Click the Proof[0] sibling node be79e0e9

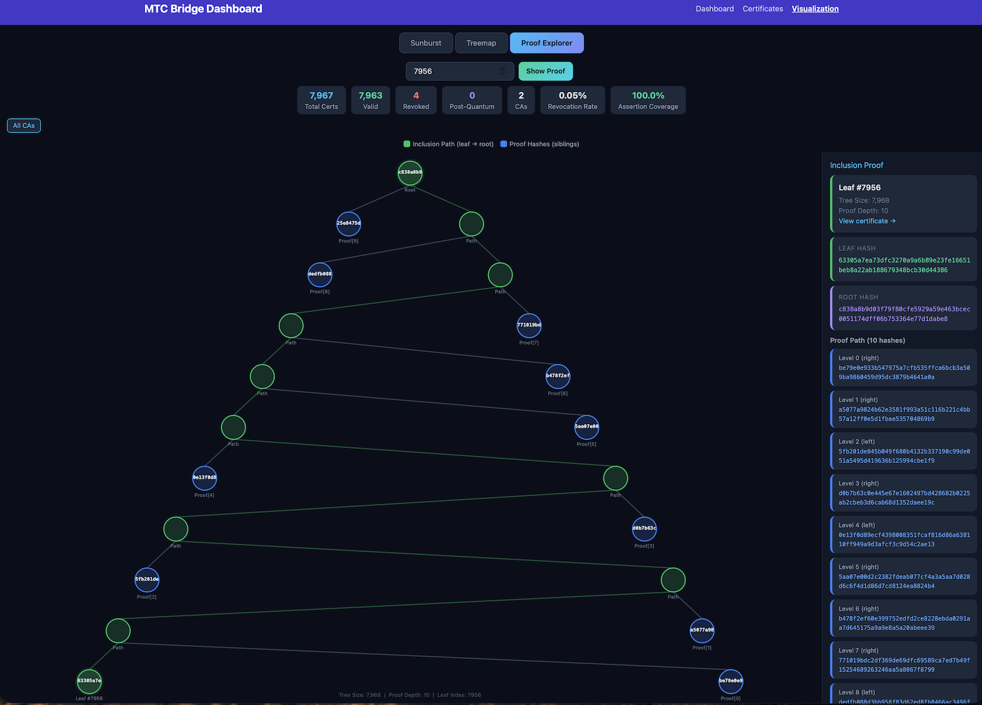pos(731,681)
